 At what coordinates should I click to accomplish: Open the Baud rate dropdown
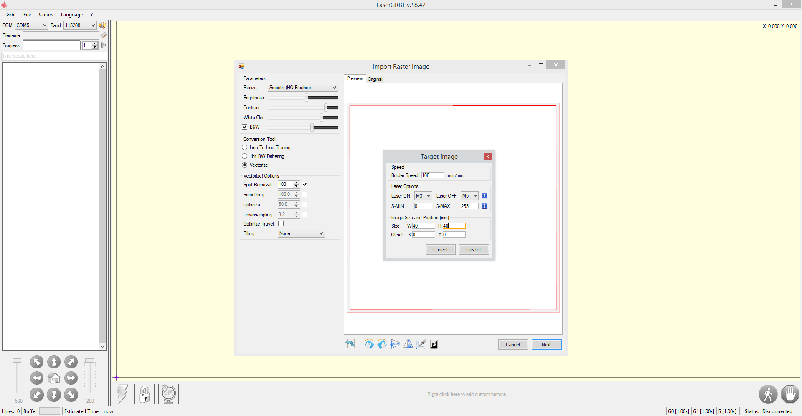tap(80, 25)
